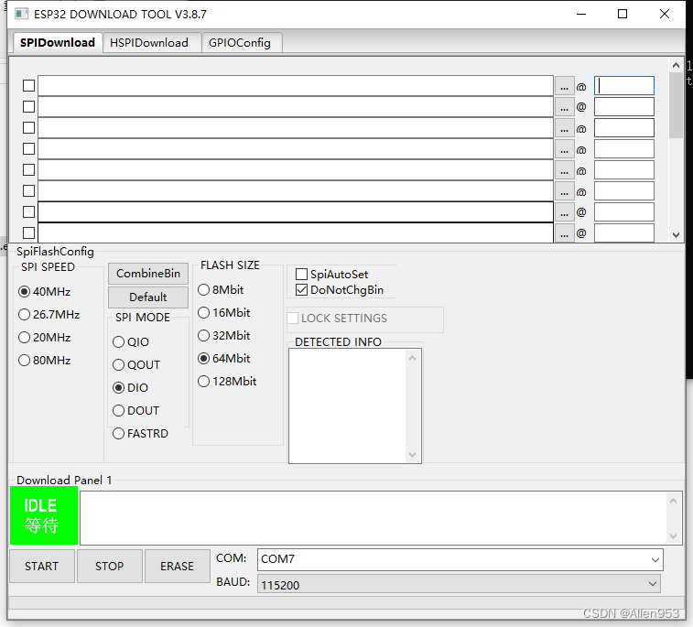Click the ESP32 tool title bar icon
693x627 pixels.
(x=21, y=14)
